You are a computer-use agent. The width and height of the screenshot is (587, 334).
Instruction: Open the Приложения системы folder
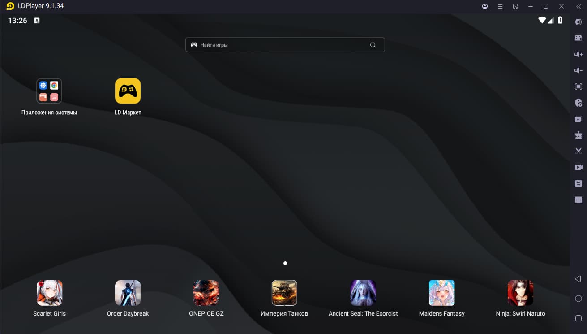click(x=49, y=91)
